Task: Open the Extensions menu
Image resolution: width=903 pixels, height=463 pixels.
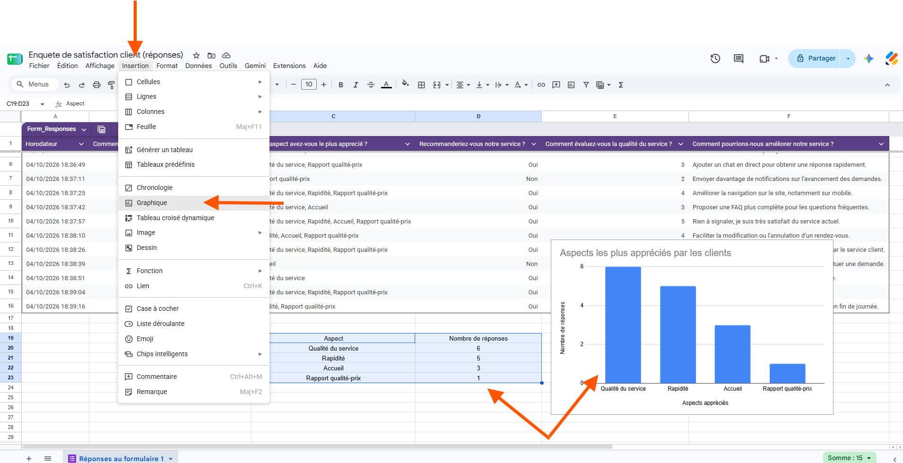Action: click(289, 66)
